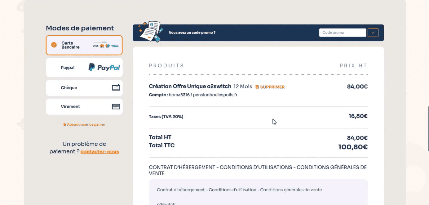Click the 'Total TTC' label
Image resolution: width=429 pixels, height=205 pixels.
(x=162, y=145)
